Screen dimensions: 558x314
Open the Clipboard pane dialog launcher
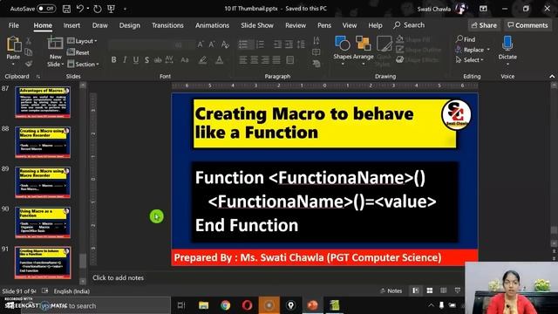pyautogui.click(x=38, y=77)
